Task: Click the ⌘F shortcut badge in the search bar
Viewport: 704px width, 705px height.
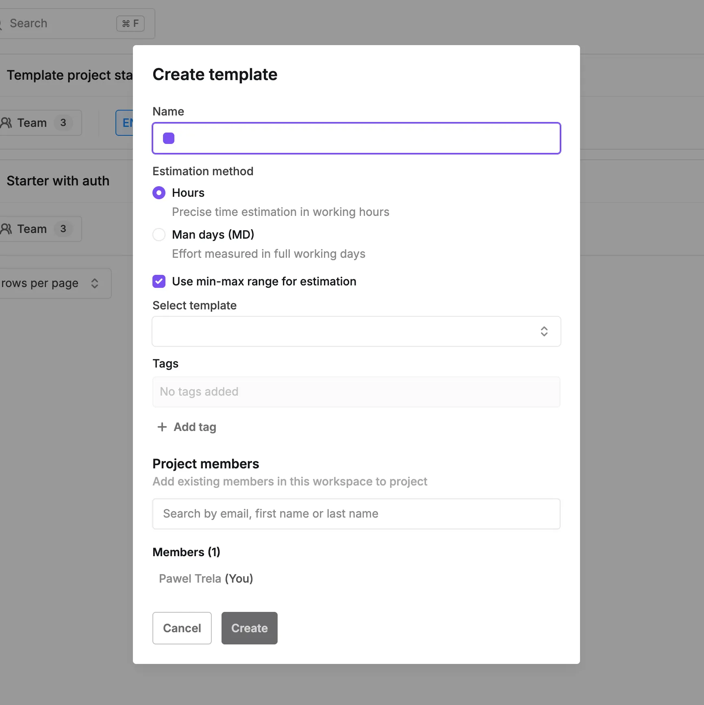Action: click(x=130, y=23)
